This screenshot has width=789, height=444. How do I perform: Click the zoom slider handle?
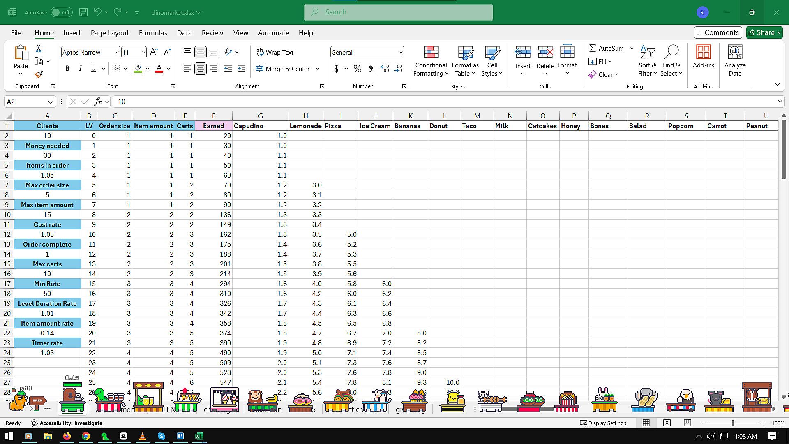(733, 423)
